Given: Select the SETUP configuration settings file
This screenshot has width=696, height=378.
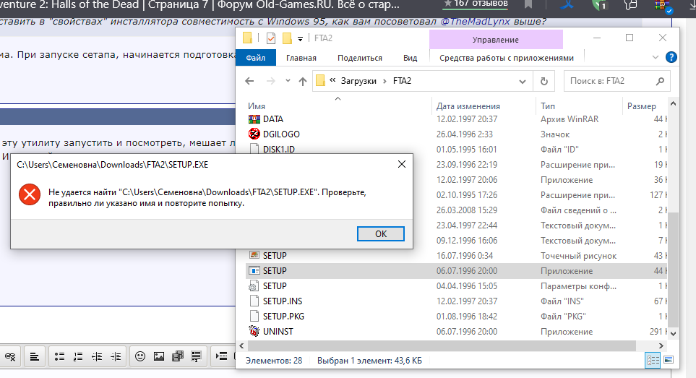Looking at the screenshot, I should 275,286.
